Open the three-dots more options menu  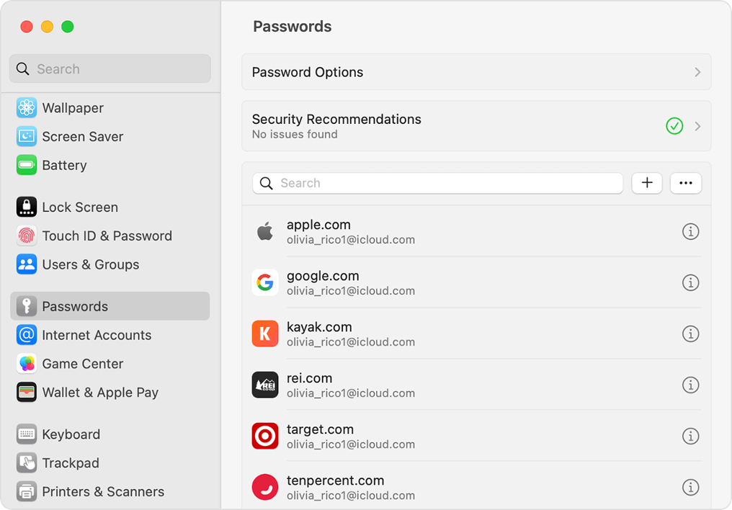pyautogui.click(x=685, y=183)
